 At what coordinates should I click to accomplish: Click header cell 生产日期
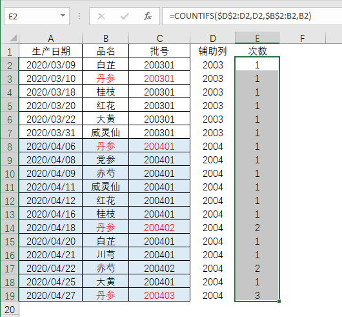[50, 51]
